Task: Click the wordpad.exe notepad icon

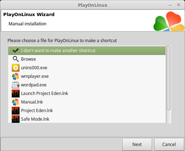Action: (16, 85)
